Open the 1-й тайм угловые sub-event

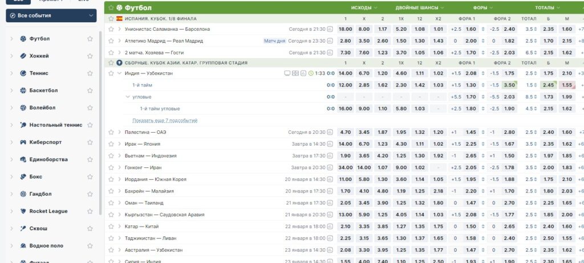pos(160,109)
